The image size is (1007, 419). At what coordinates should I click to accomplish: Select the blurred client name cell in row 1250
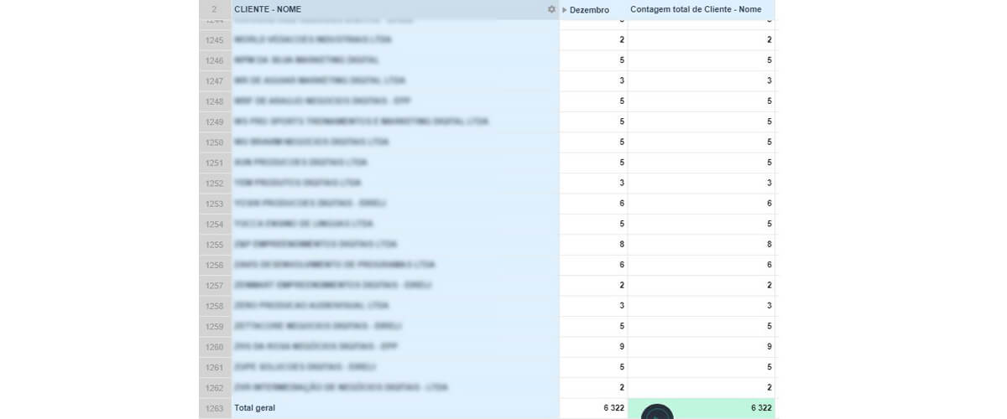[x=395, y=142]
